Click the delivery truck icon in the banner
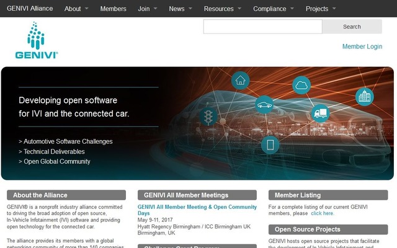The width and height of the screenshot is (397, 248). click(x=320, y=113)
